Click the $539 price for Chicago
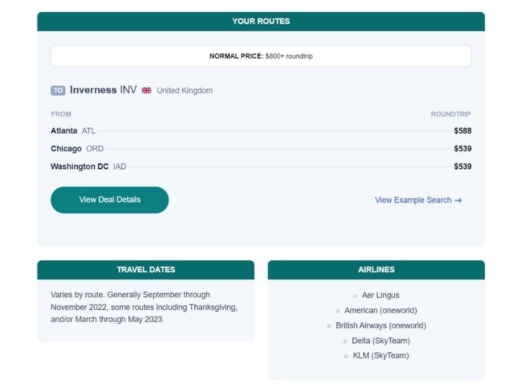Viewport: 517px width, 387px height. (x=463, y=149)
